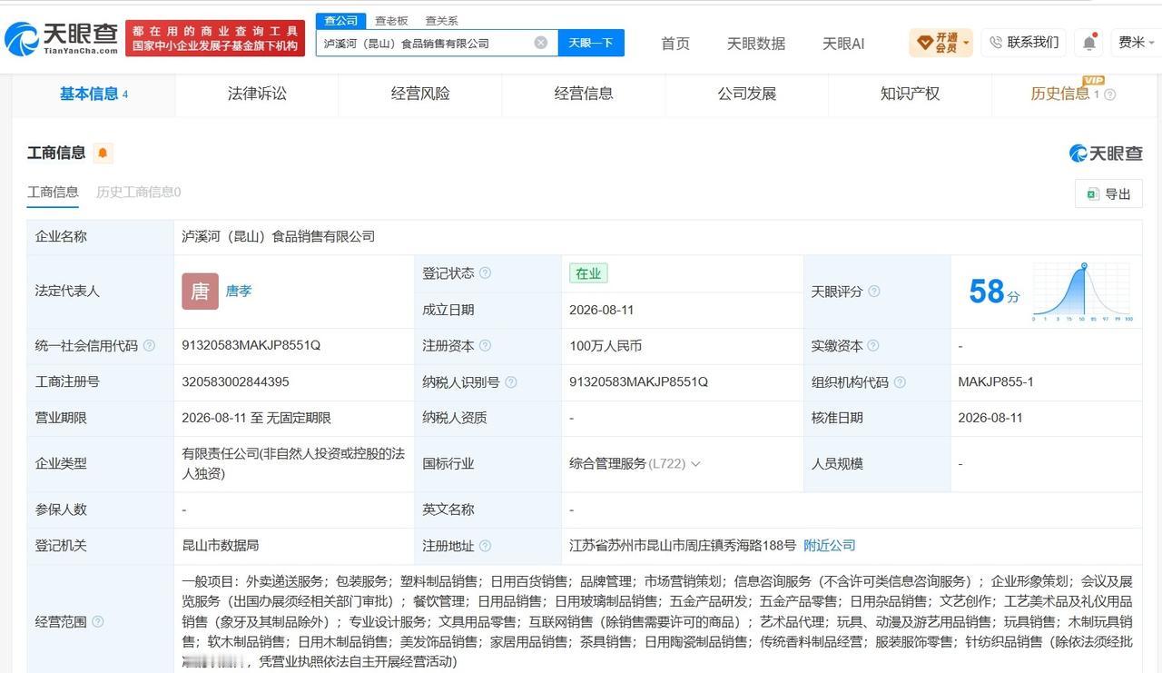
Task: Click help icon beside 历史信息 tab
Action: (x=1109, y=94)
